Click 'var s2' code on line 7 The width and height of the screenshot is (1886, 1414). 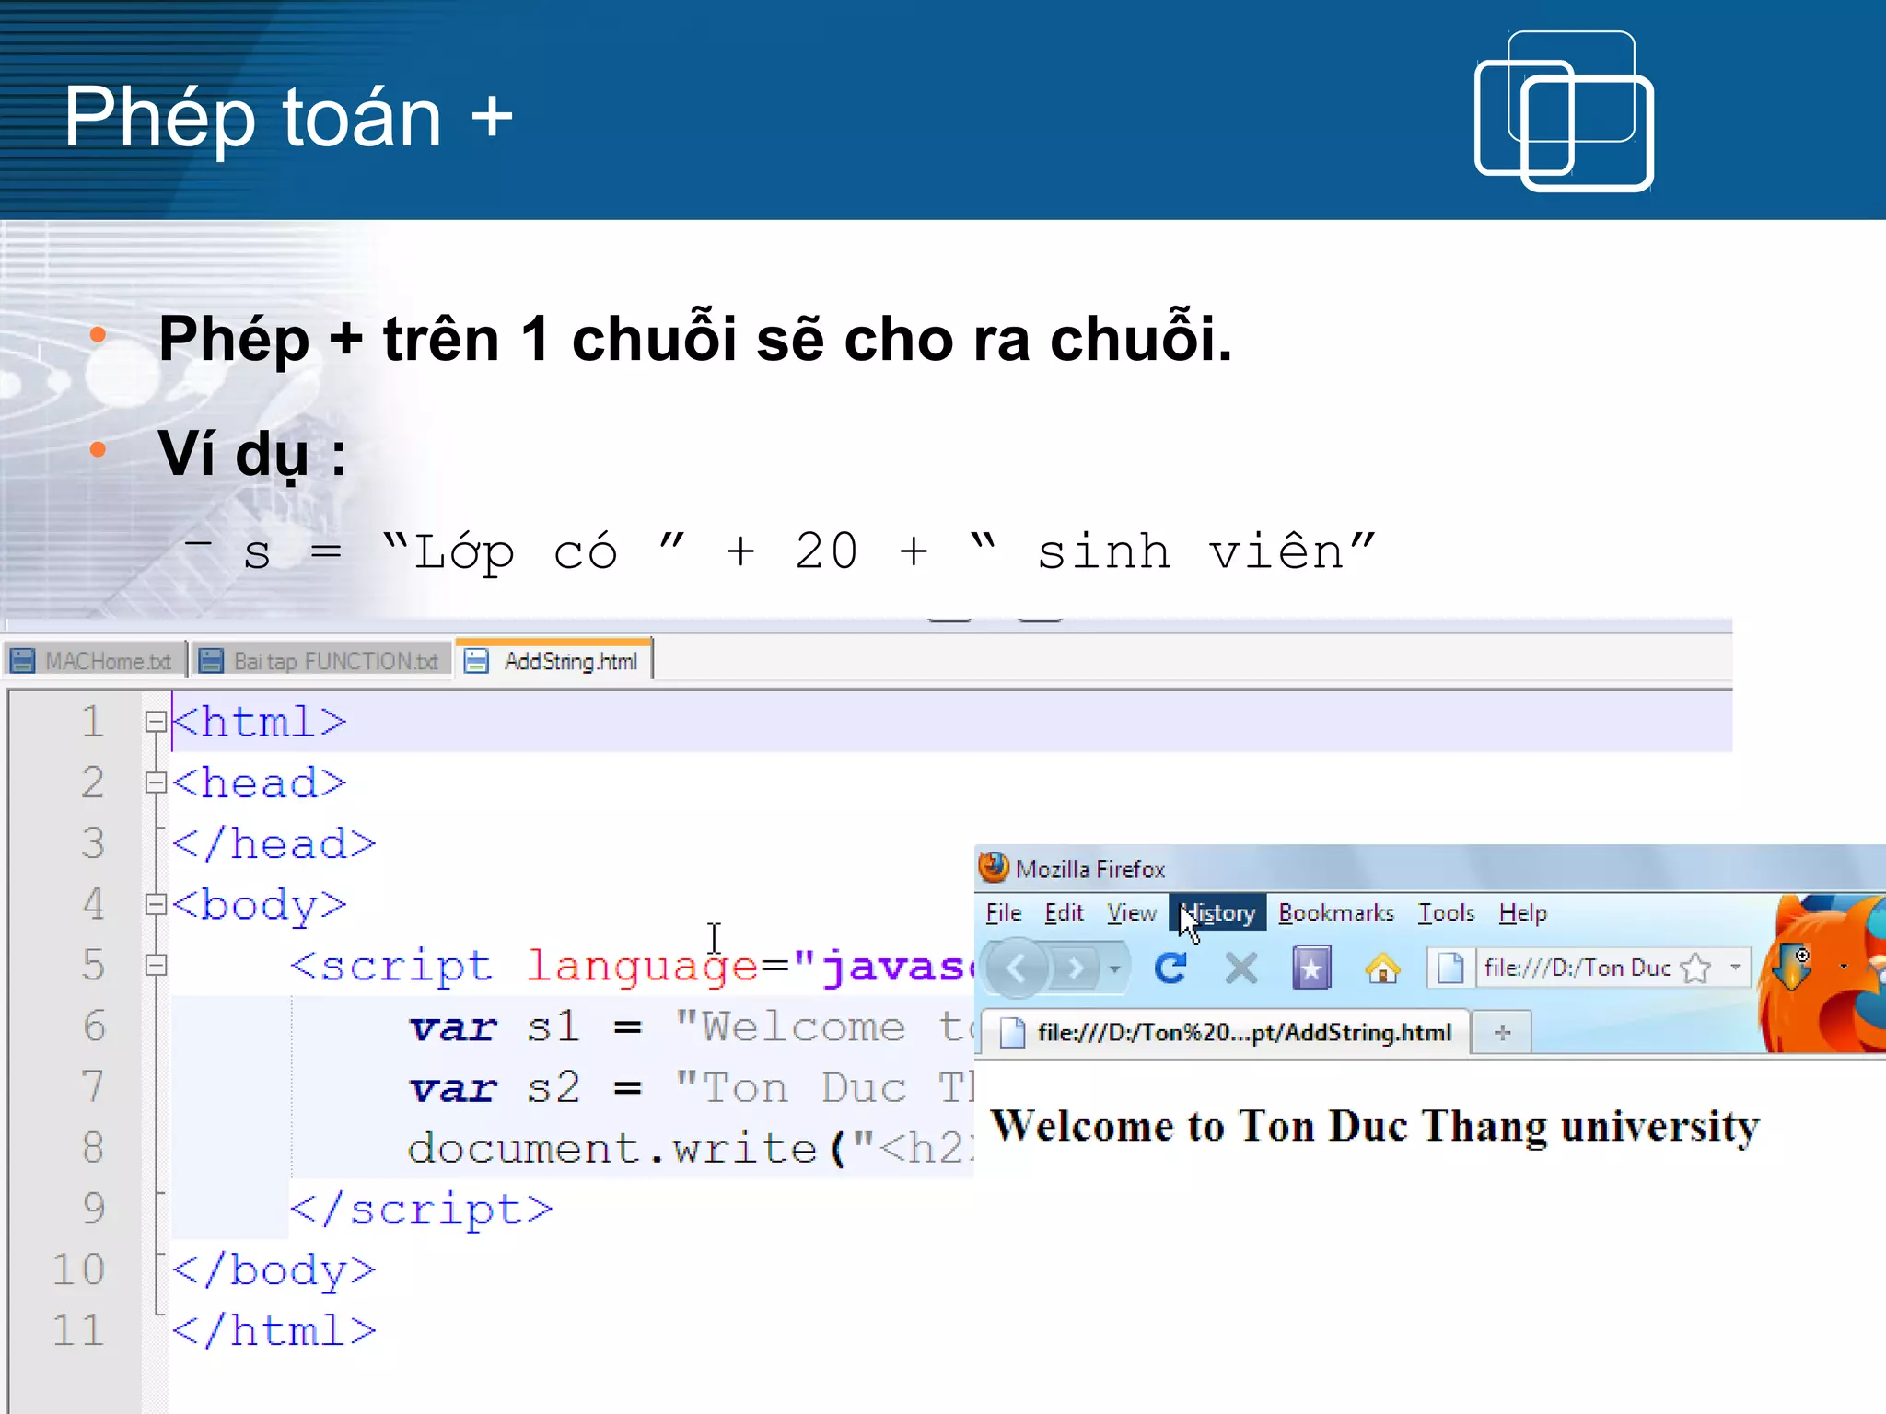[495, 1088]
